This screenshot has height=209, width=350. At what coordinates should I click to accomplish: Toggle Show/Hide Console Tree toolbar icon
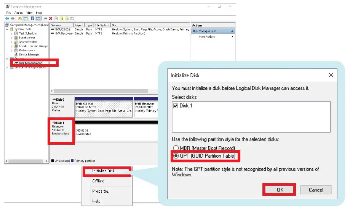tap(26, 19)
